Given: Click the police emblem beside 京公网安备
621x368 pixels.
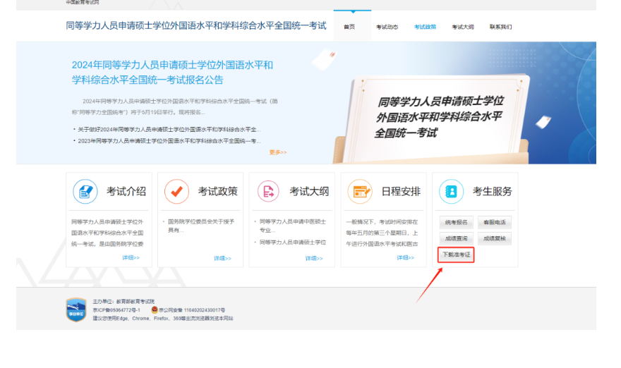Looking at the screenshot, I should tap(155, 310).
